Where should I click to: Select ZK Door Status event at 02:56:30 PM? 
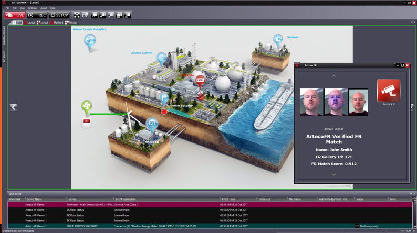tap(210, 220)
